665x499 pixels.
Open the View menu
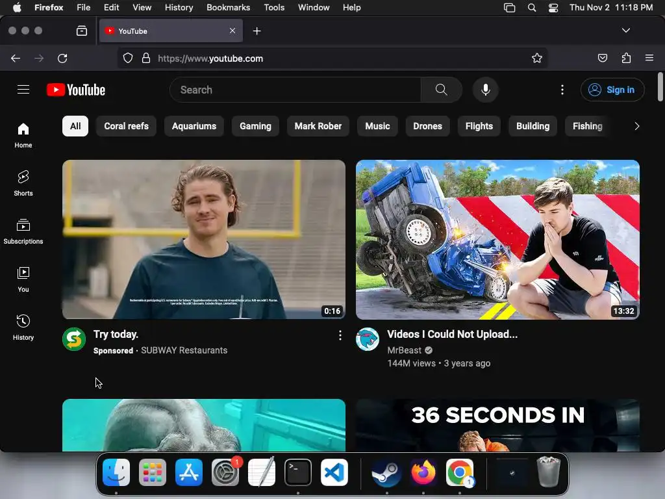click(142, 7)
